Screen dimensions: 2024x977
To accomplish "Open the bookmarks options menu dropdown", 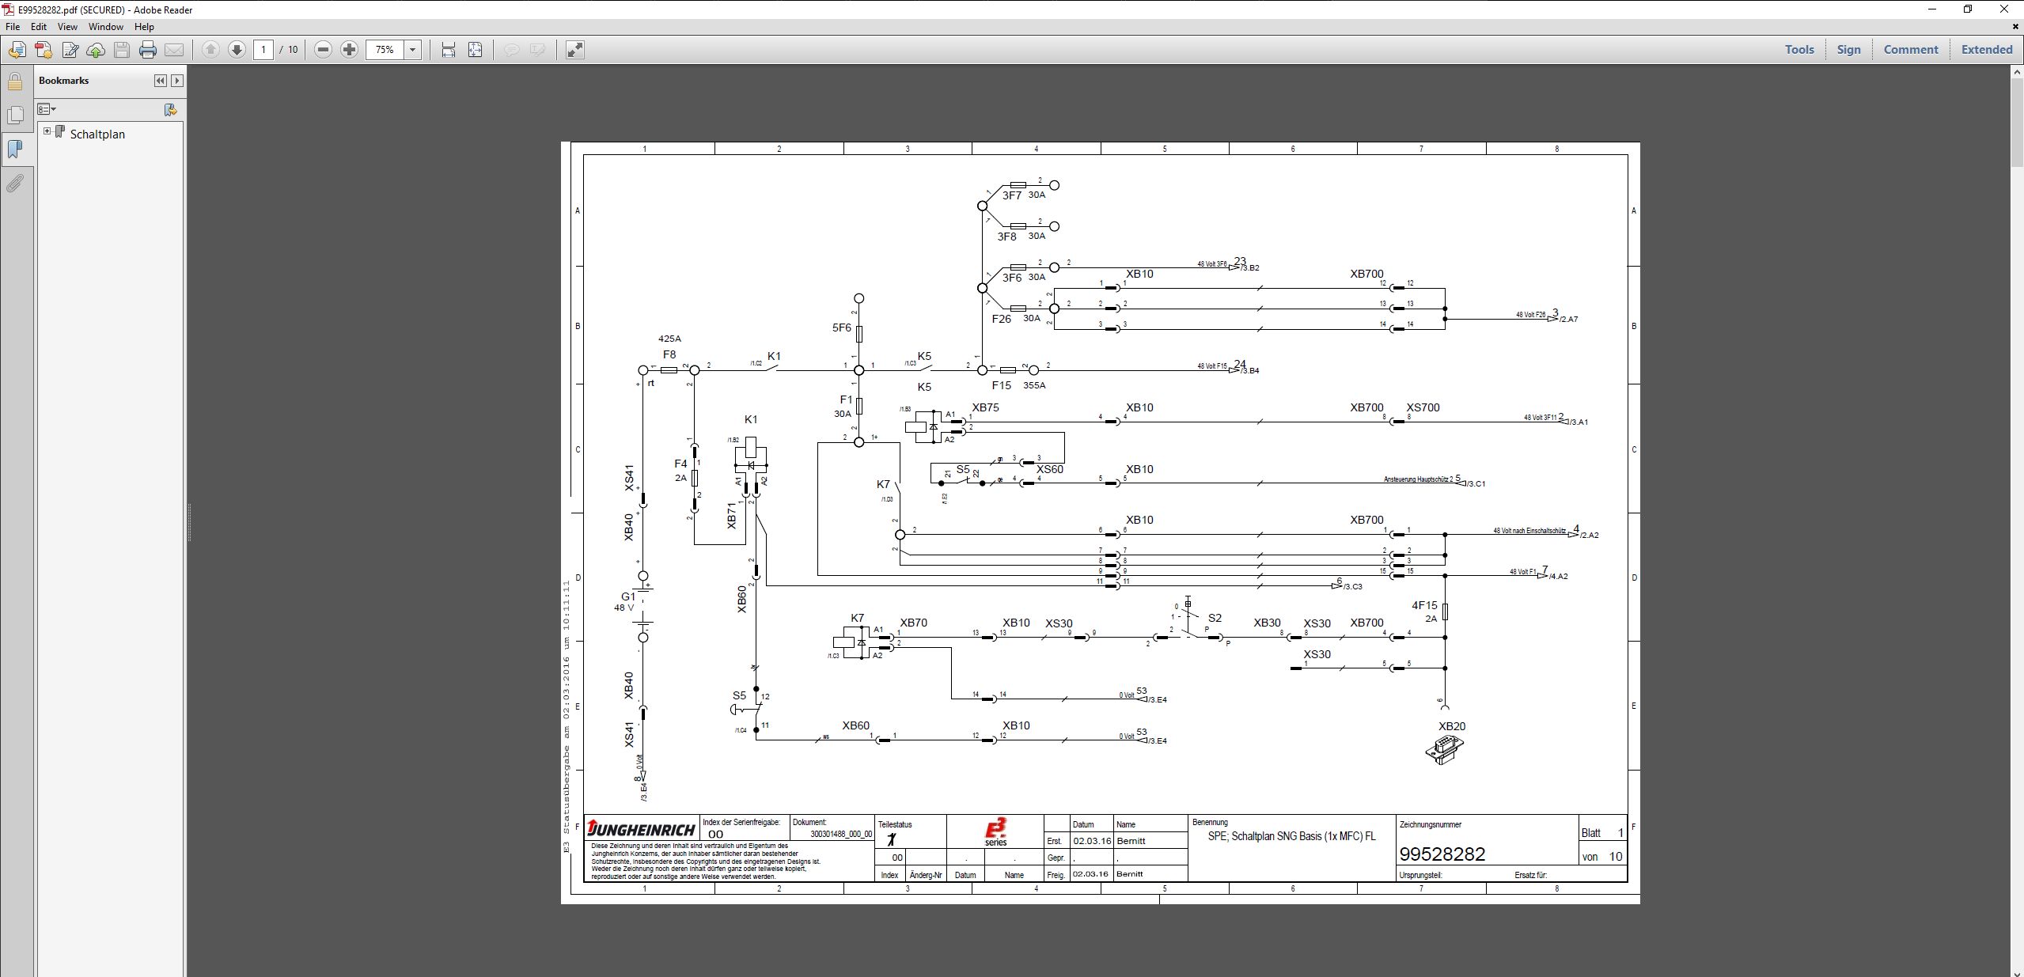I will click(x=47, y=109).
